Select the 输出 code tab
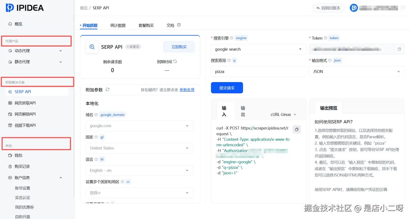The width and height of the screenshot is (410, 219). 243,111
